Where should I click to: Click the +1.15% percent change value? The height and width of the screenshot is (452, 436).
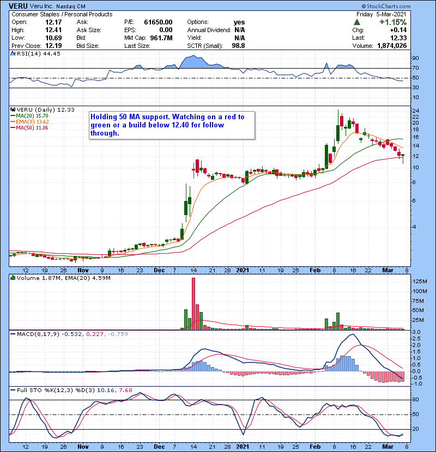[x=393, y=22]
